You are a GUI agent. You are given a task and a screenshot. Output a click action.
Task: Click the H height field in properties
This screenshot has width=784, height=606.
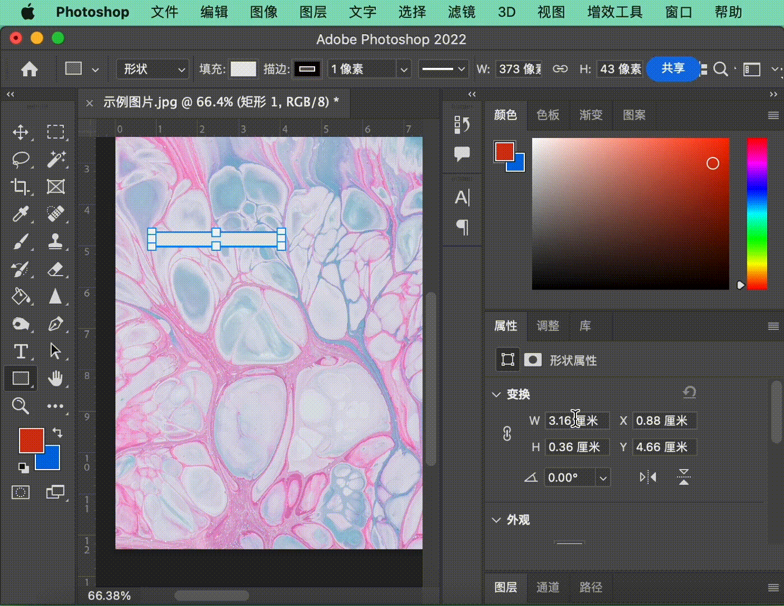[x=575, y=447]
